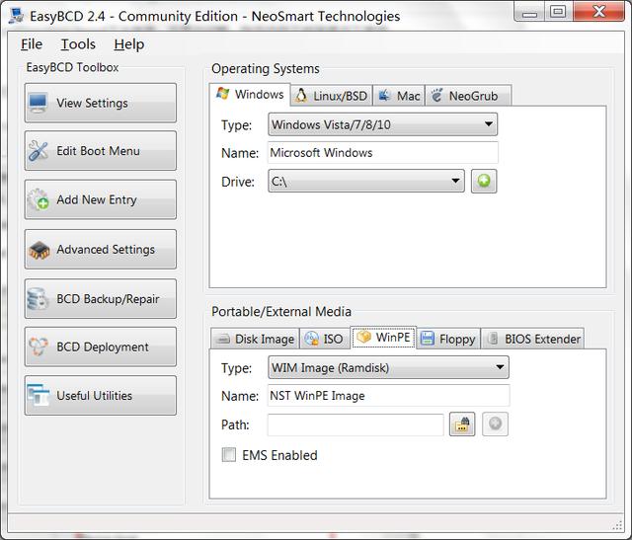Click the drive icon on Disk Image tab

click(x=222, y=339)
